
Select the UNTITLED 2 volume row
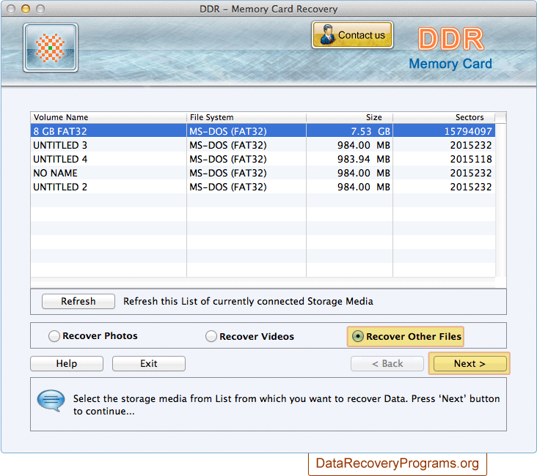[x=263, y=187]
